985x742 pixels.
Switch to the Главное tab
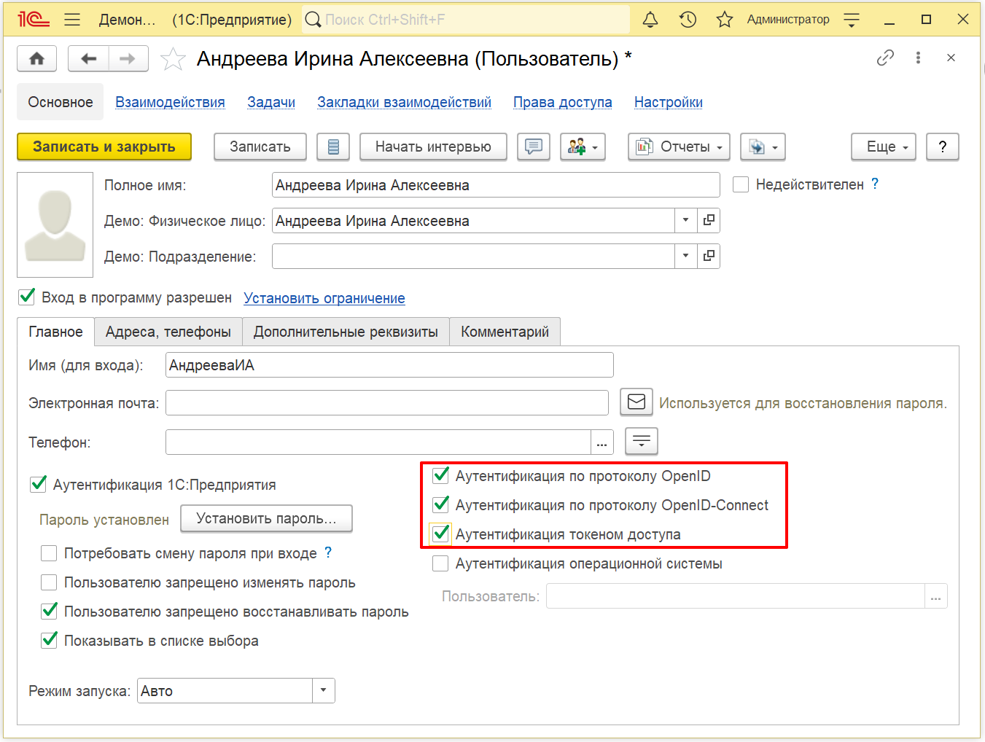click(55, 332)
